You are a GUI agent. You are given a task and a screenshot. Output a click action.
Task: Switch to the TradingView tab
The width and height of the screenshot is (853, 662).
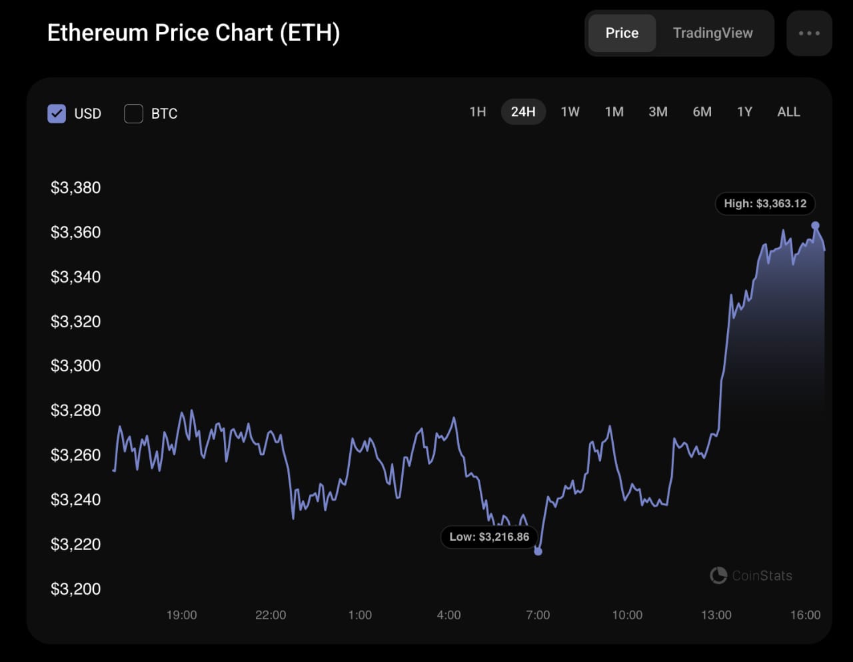pos(712,33)
